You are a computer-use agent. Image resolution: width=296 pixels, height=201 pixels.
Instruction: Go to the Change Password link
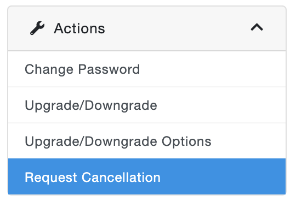point(82,69)
